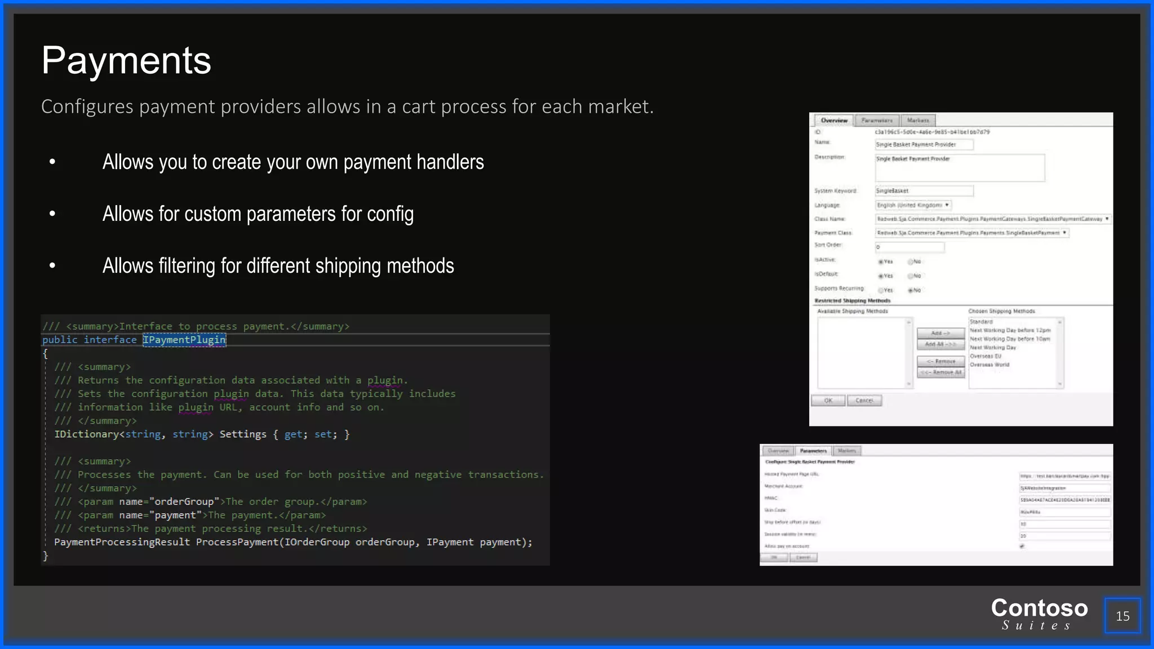Click OK in the lower Parameters dialog
This screenshot has width=1154, height=649.
(x=775, y=558)
